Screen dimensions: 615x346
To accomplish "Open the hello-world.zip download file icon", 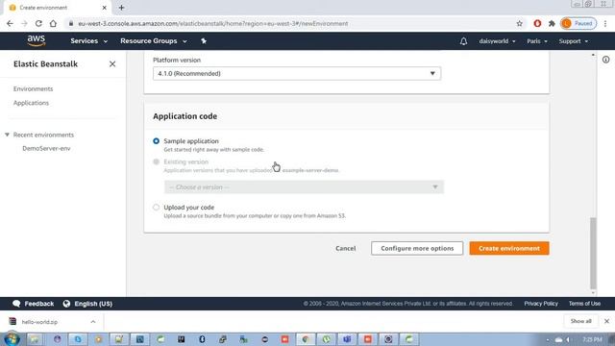I will (12, 322).
